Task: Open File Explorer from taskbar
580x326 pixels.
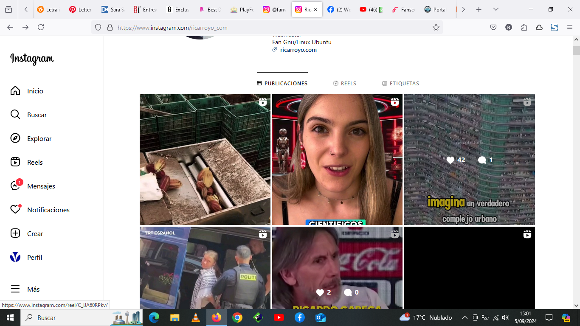Action: tap(175, 318)
